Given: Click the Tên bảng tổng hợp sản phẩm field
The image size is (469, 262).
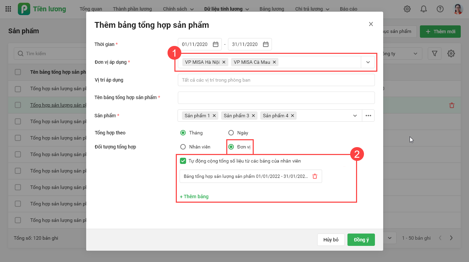Looking at the screenshot, I should click(x=276, y=98).
